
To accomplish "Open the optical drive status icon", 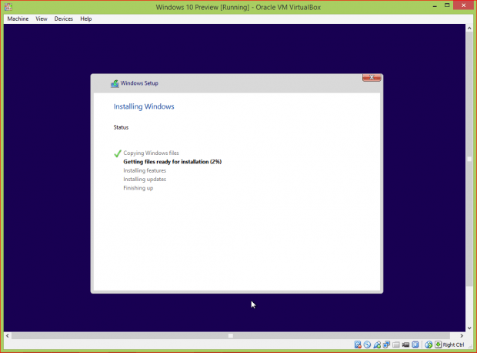I will pyautogui.click(x=367, y=345).
